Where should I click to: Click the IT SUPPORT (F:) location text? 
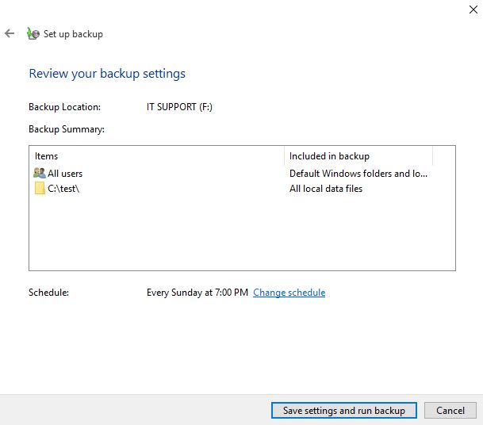click(x=179, y=107)
